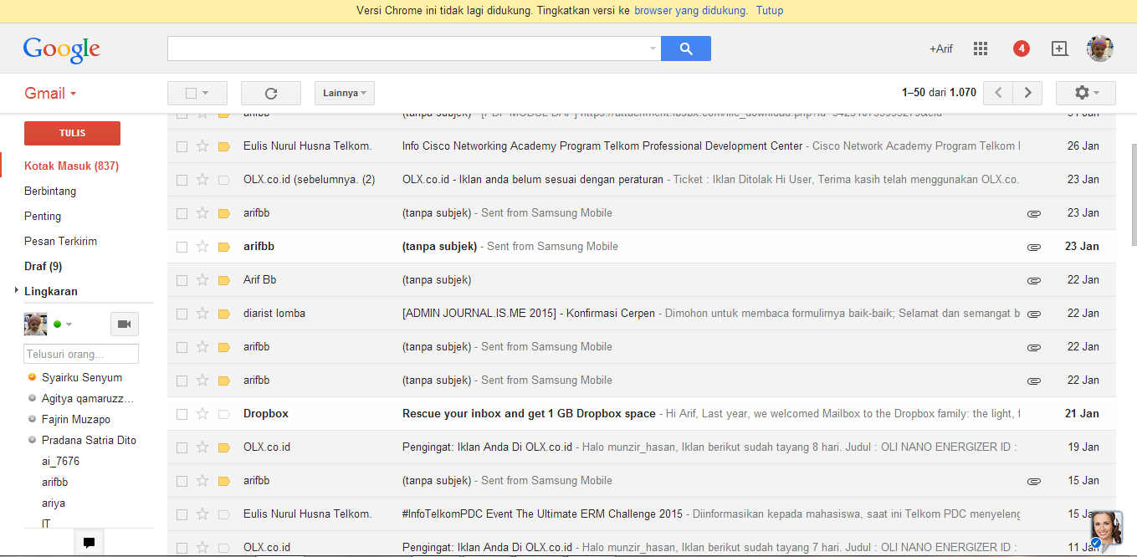This screenshot has height=557, width=1137.
Task: Click the ai_7676 contact
Action: pos(61,461)
